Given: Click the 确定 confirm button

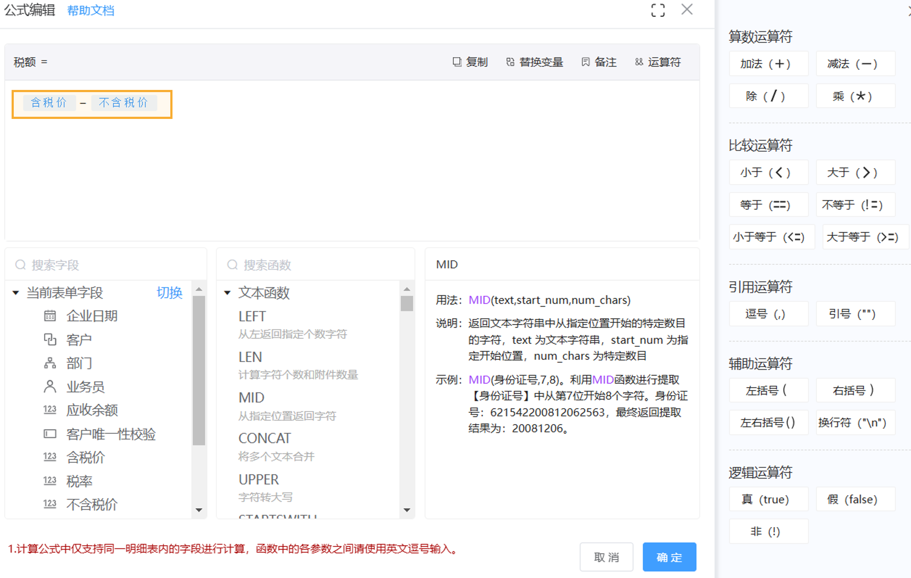Looking at the screenshot, I should click(x=669, y=557).
